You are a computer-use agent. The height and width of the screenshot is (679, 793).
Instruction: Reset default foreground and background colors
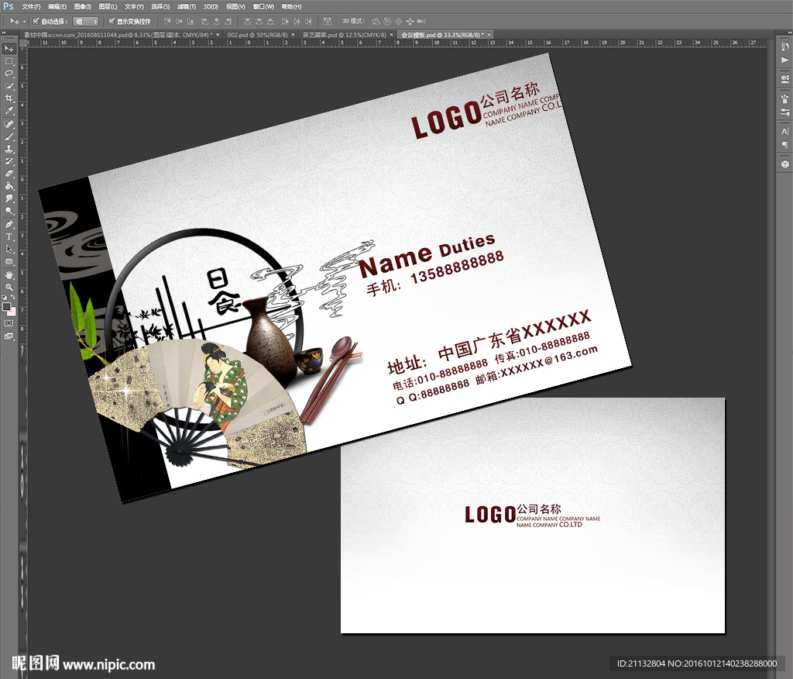tap(5, 297)
